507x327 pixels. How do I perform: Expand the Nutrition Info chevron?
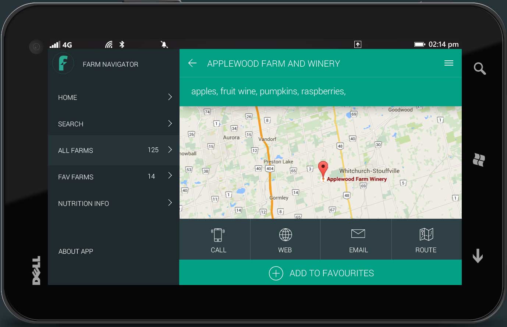170,203
